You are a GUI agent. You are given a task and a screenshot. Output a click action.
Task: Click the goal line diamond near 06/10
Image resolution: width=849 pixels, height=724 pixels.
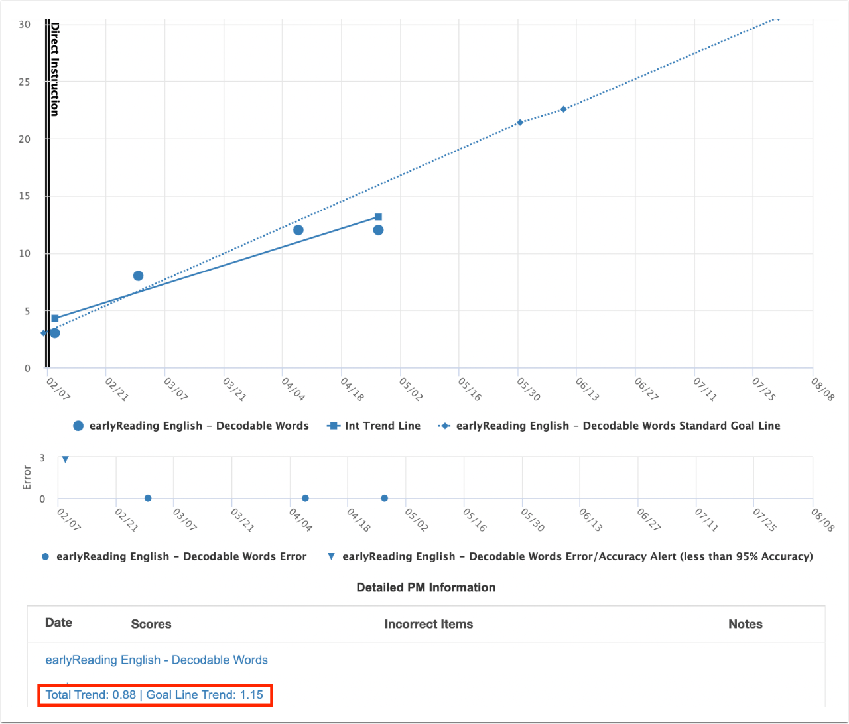click(x=564, y=109)
